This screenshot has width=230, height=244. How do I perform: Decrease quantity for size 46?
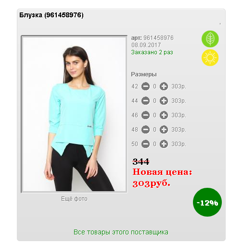145,115
